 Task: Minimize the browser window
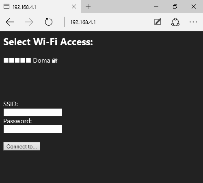point(156,7)
